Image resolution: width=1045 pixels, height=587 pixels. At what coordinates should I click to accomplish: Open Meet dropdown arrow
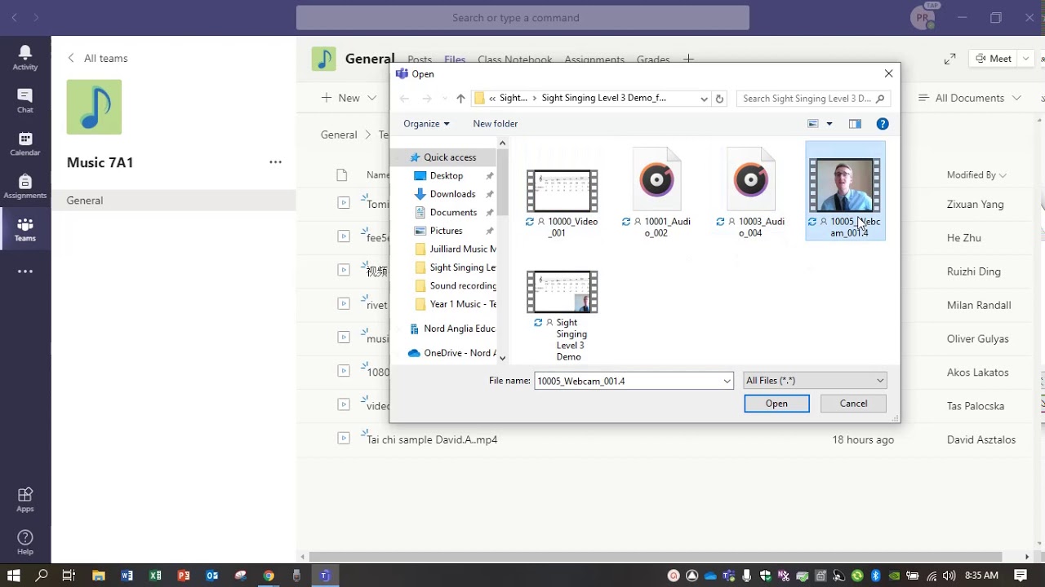[1025, 59]
